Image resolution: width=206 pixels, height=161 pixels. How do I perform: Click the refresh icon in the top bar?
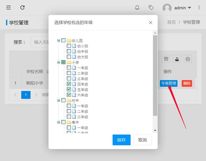(23, 7)
